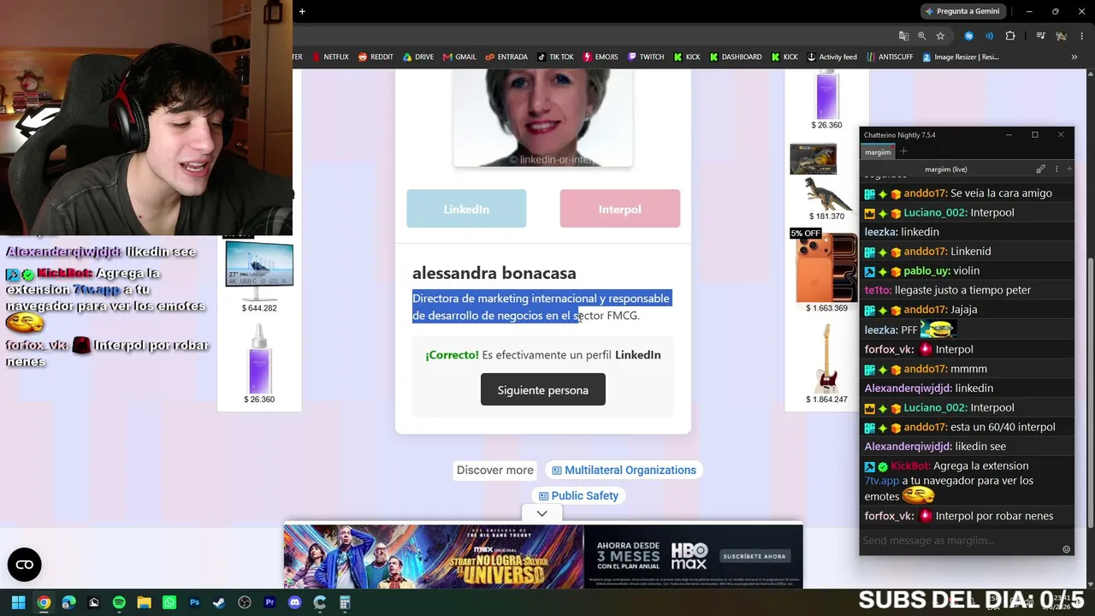Screen dimensions: 1095x616
Task: Open the electric guitar ad priced $1.864.247
Action: pos(826,364)
